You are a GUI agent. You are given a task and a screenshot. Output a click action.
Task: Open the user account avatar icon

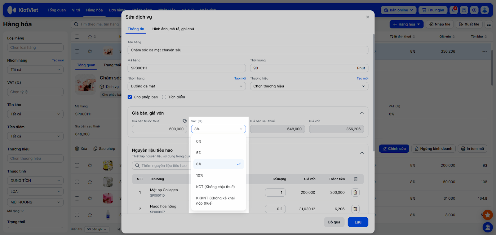[x=485, y=10]
